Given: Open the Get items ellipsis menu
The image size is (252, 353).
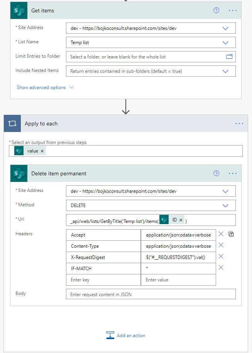Looking at the screenshot, I should tap(233, 10).
